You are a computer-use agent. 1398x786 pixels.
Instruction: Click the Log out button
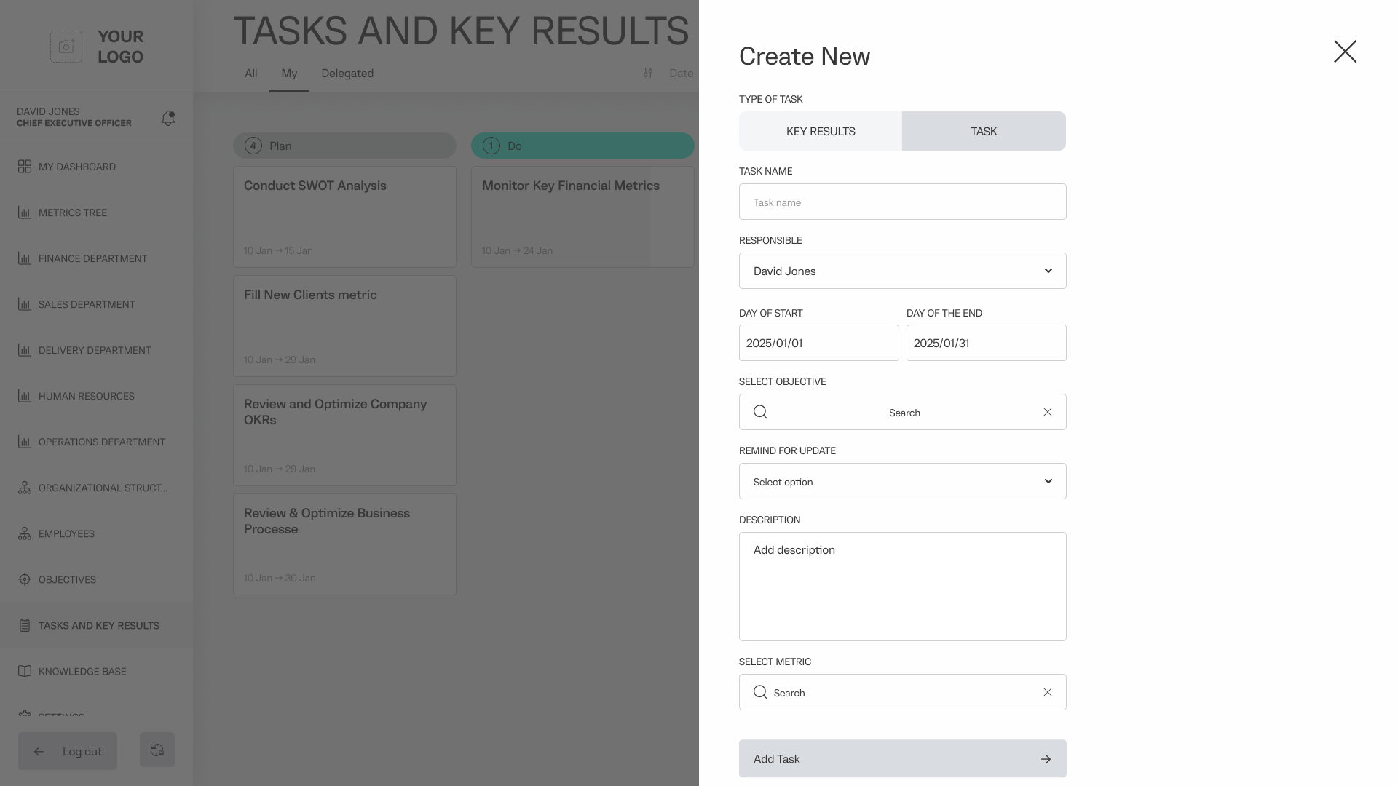pyautogui.click(x=68, y=751)
